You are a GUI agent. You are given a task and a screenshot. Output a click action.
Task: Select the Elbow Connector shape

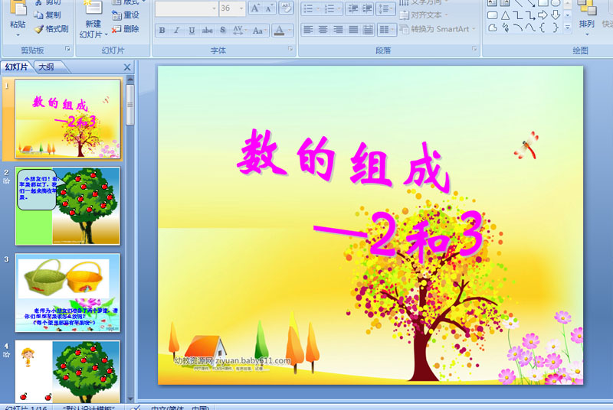click(x=517, y=15)
